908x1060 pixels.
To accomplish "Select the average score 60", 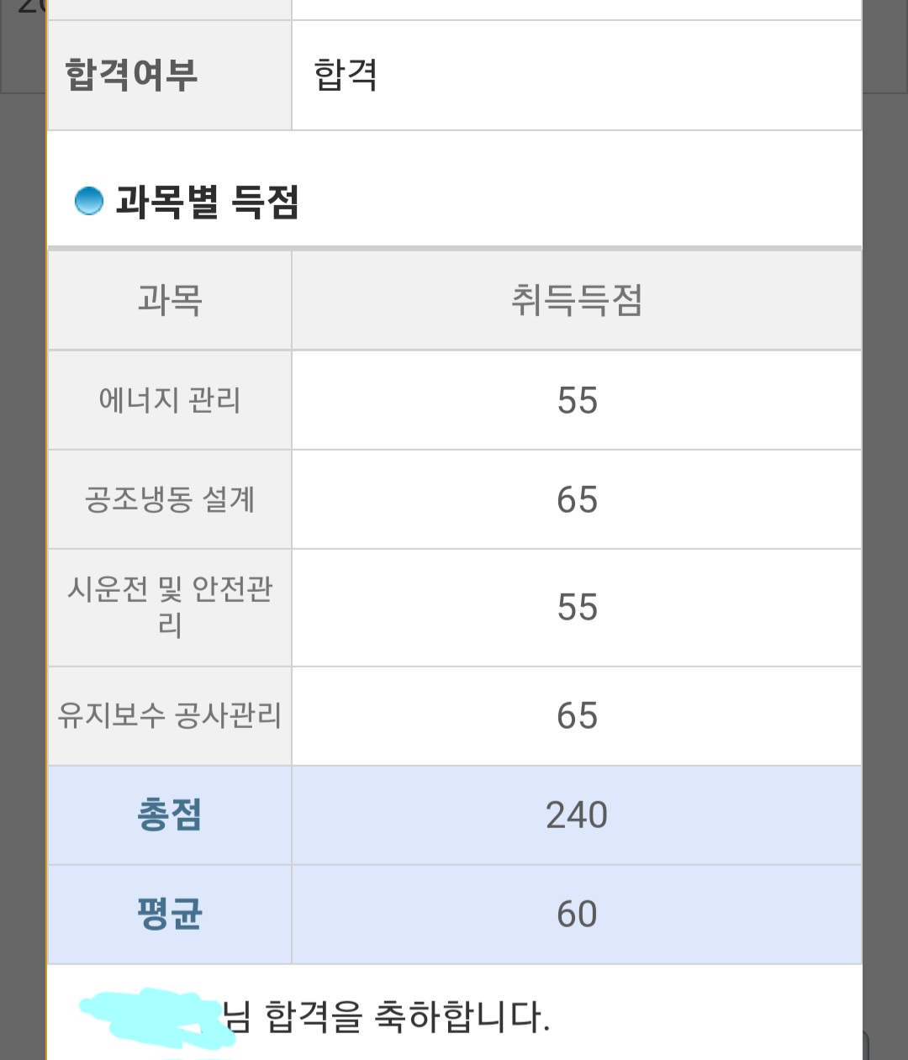I will pyautogui.click(x=577, y=914).
